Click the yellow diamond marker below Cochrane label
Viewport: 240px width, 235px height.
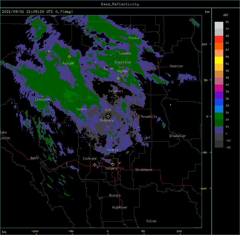pyautogui.click(x=95, y=165)
